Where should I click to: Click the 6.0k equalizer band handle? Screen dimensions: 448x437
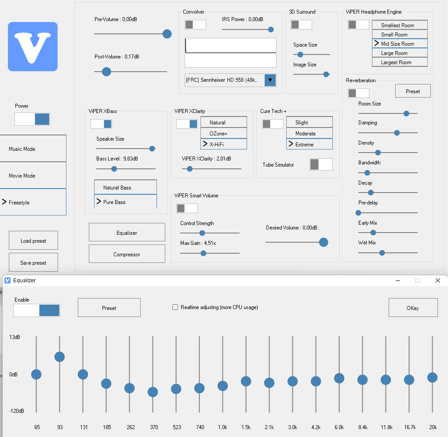point(339,378)
